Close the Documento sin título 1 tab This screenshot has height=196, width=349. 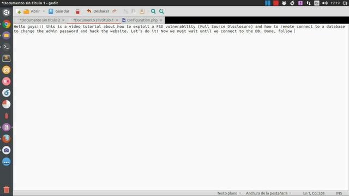tap(117, 20)
